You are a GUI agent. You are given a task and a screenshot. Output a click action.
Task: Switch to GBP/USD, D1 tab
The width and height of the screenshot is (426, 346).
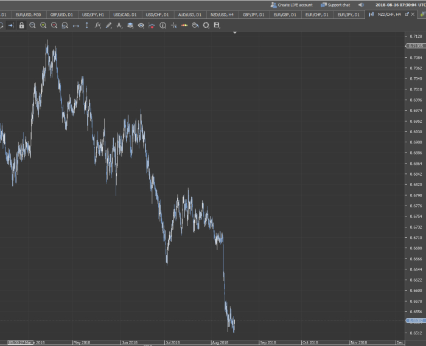point(61,15)
